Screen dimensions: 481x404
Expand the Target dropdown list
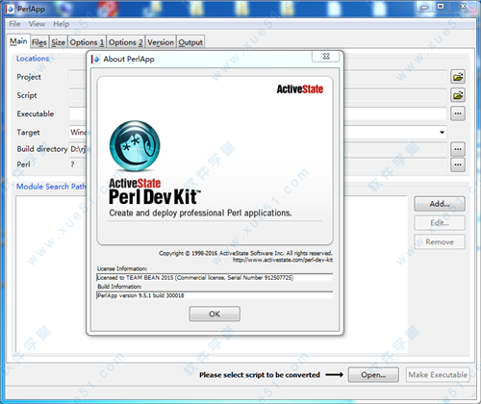[x=442, y=132]
